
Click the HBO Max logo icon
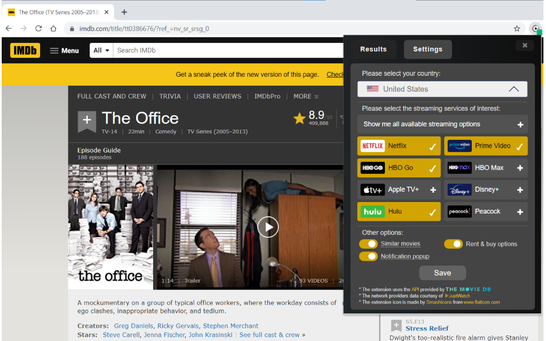(459, 168)
